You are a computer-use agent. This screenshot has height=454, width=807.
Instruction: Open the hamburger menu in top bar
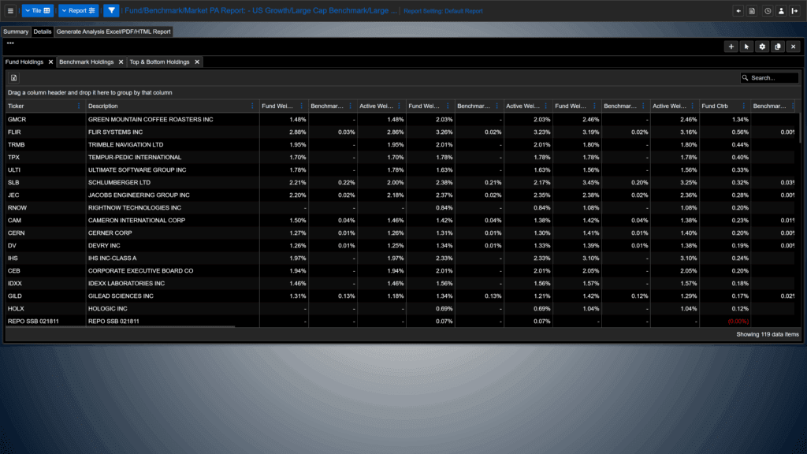tap(10, 10)
